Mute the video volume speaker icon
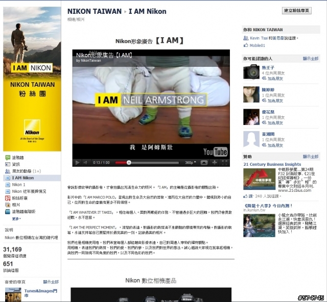 [85, 163]
